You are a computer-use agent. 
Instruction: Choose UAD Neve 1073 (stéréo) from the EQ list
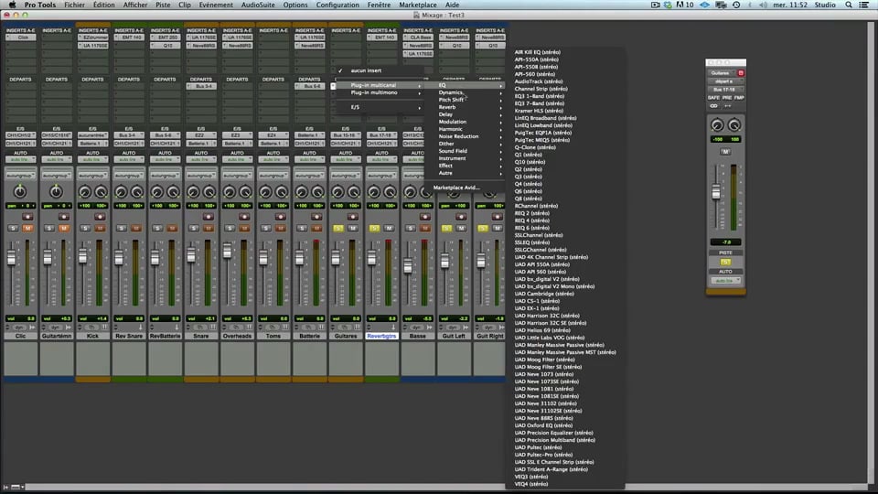(543, 374)
